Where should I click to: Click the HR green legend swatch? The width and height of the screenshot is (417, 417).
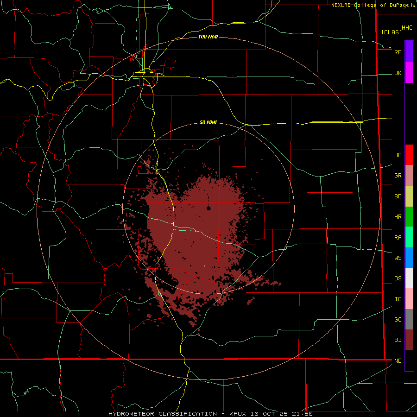409,217
